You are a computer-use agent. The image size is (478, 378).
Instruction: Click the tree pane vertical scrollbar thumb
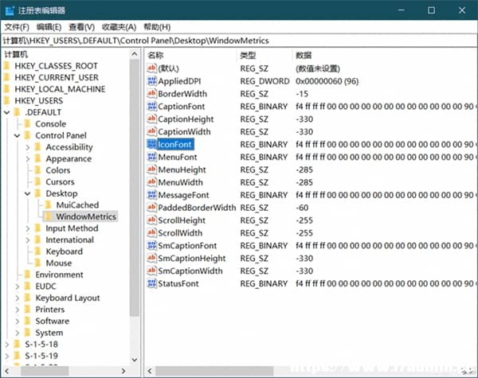tap(134, 188)
